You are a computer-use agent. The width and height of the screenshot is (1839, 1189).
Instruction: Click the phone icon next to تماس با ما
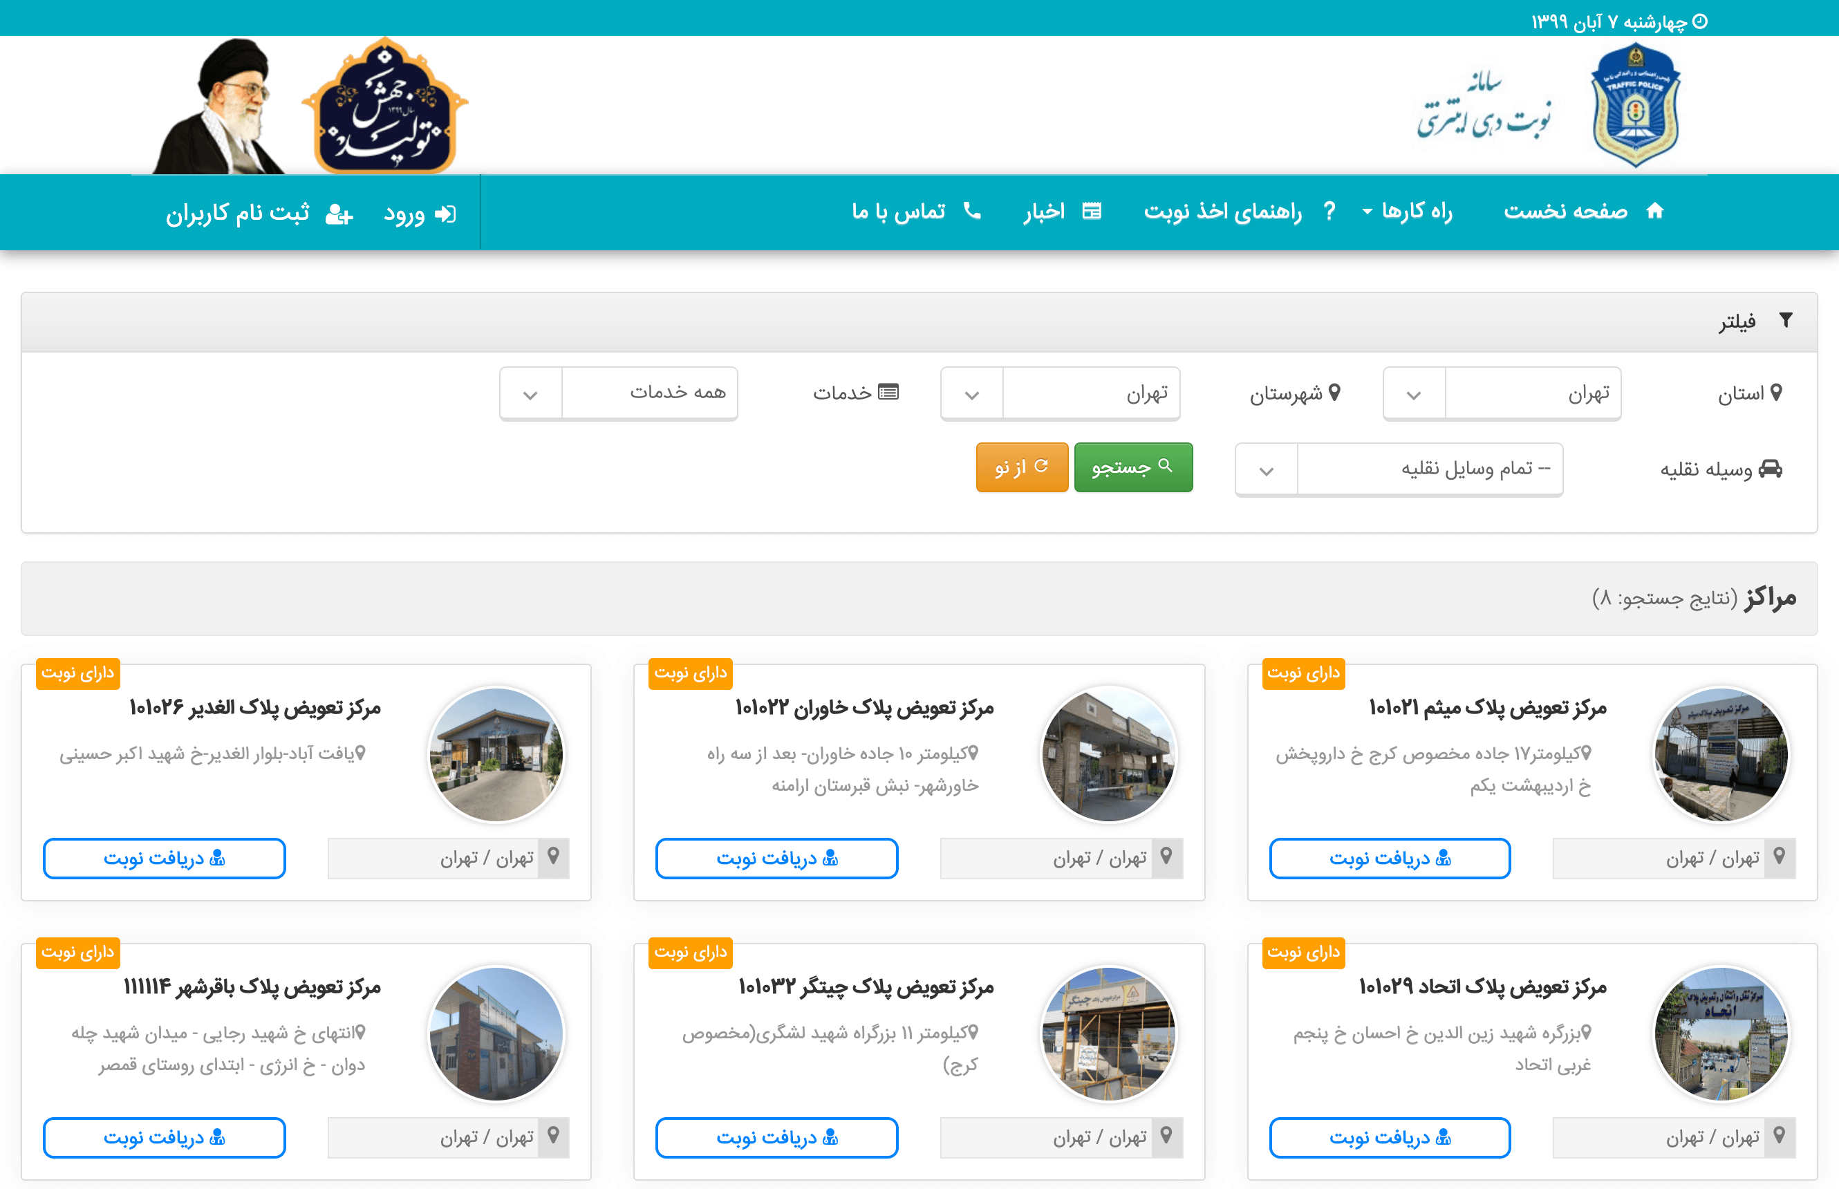973,211
